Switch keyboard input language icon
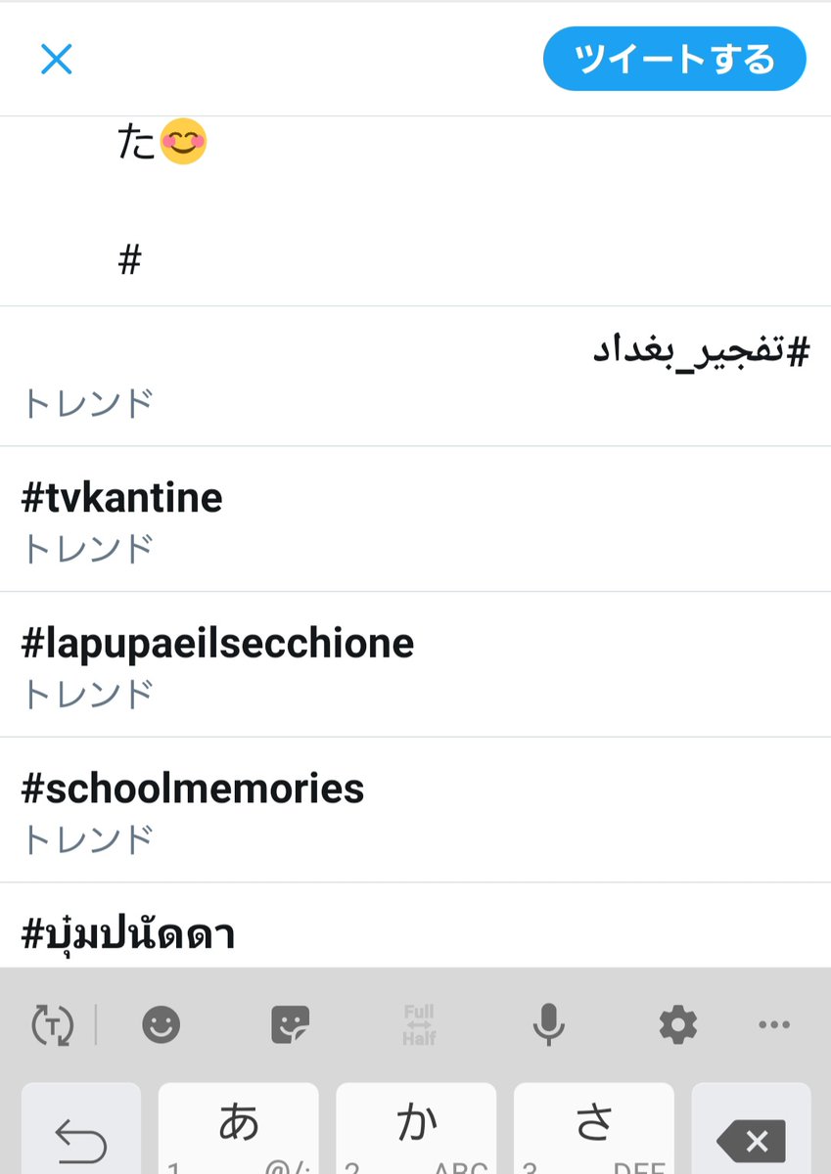 pos(52,1024)
